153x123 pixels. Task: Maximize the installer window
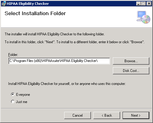point(144,4)
